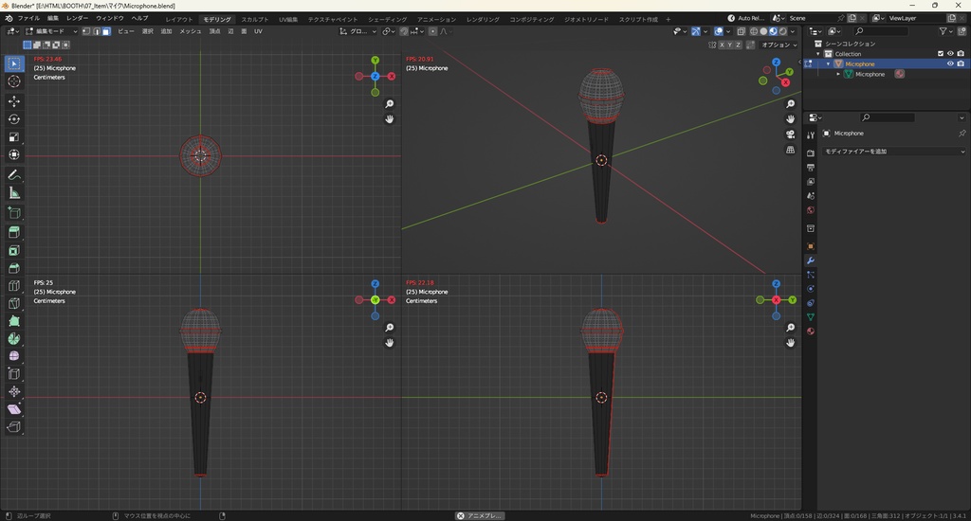
Task: Select the Measure tool
Action: 14,193
